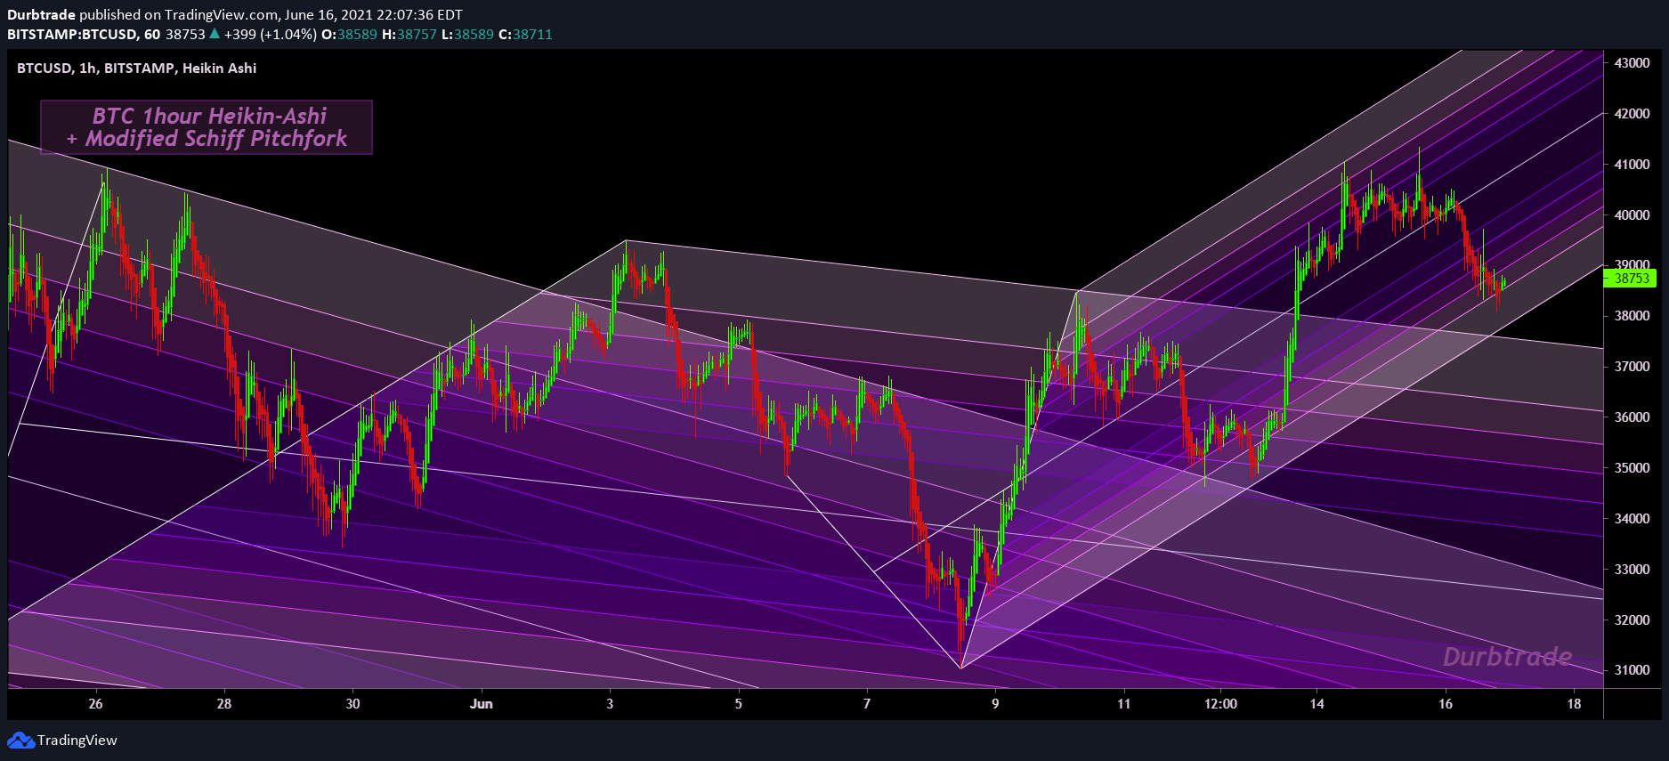Screen dimensions: 1669x761
Task: Click the 39000 price axis label
Action: click(x=1632, y=264)
